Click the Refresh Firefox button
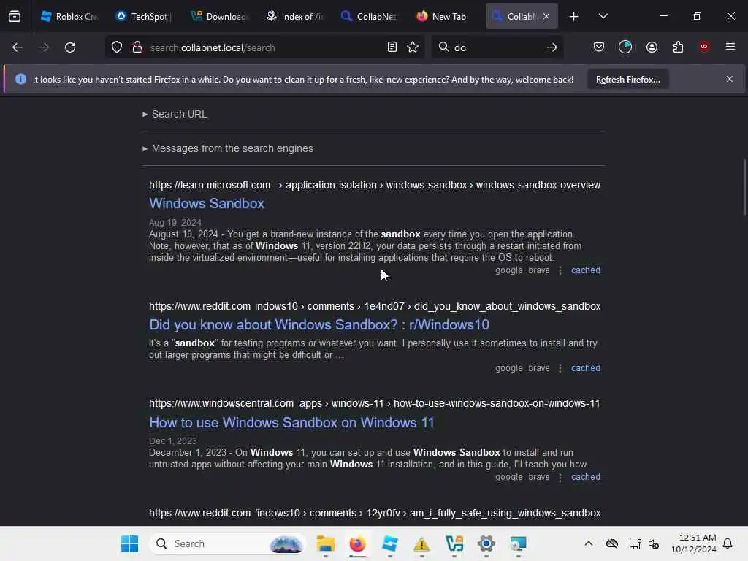Image resolution: width=748 pixels, height=561 pixels. [627, 79]
